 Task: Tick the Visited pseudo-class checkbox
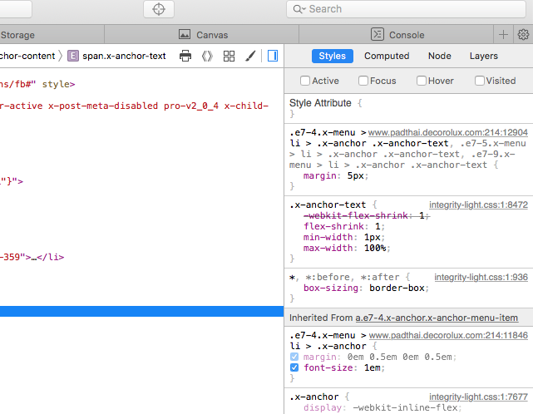pos(480,81)
